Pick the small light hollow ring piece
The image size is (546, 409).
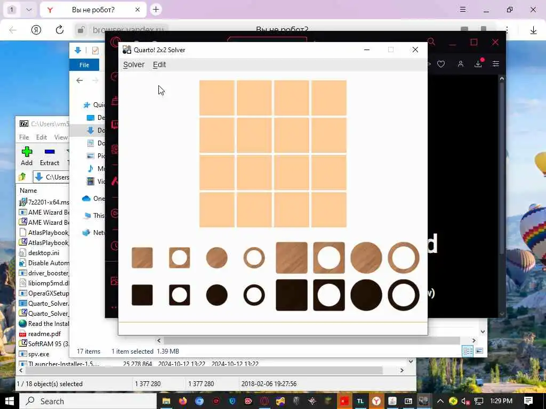254,258
